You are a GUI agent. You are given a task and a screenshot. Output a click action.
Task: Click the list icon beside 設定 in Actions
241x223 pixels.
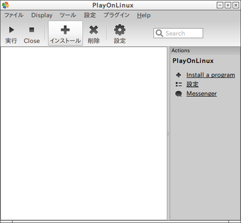pos(179,84)
